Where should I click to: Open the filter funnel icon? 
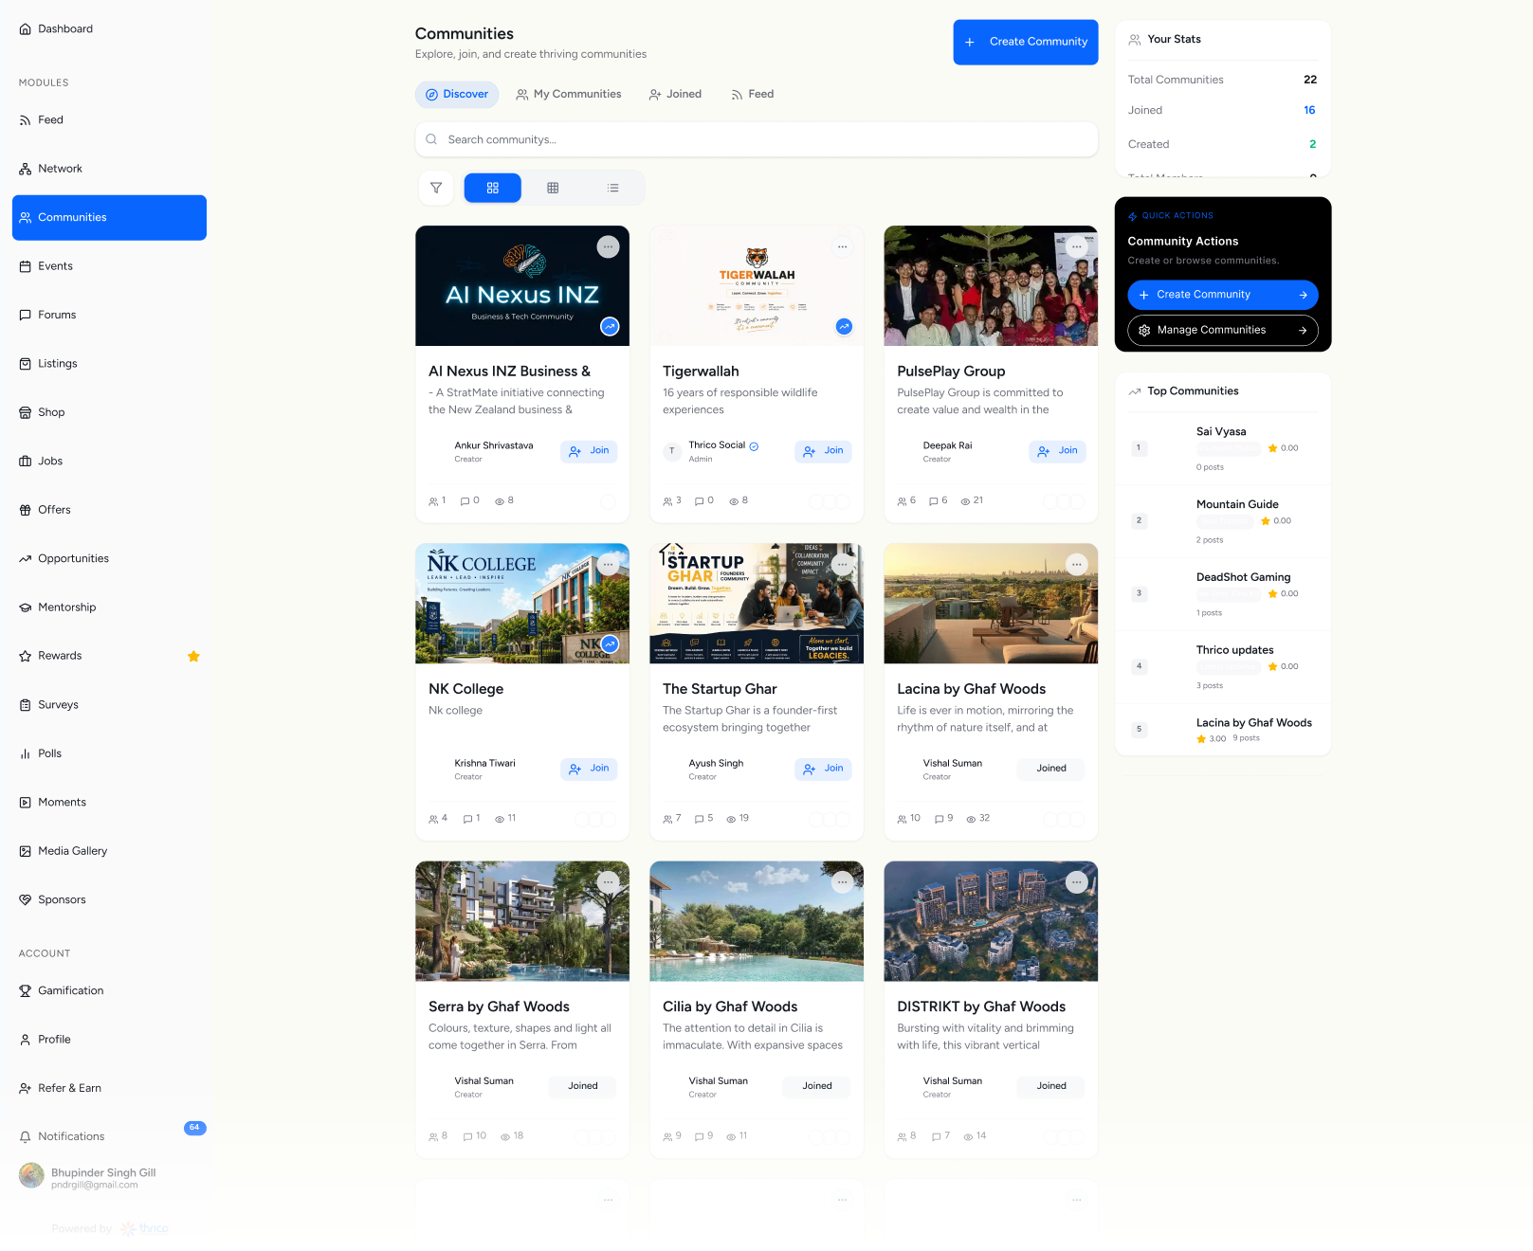tap(436, 188)
